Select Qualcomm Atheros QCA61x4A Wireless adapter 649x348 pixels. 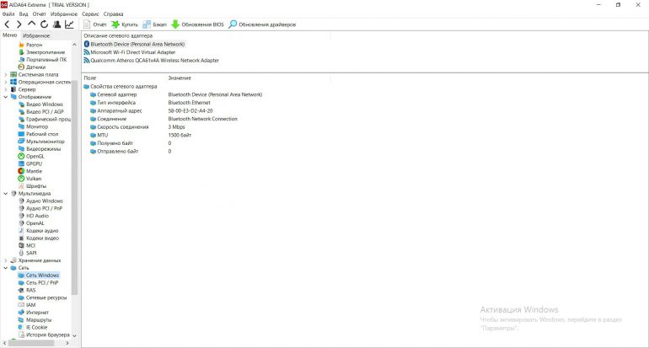(152, 61)
